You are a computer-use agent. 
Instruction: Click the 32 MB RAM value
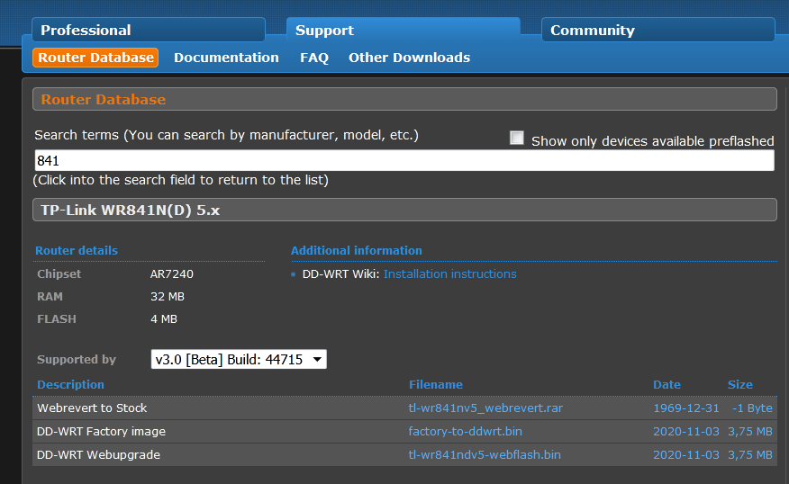point(167,297)
